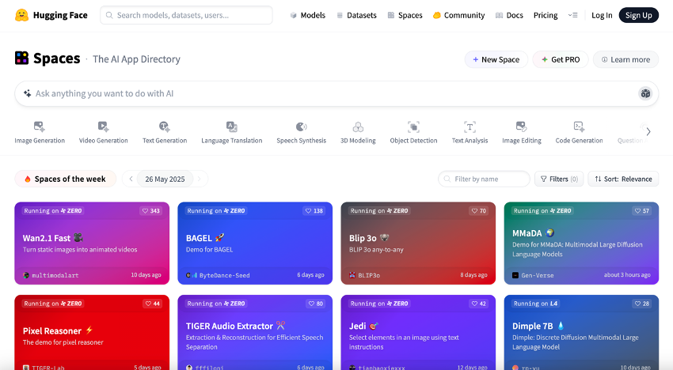Open the Jedi space card

418,332
